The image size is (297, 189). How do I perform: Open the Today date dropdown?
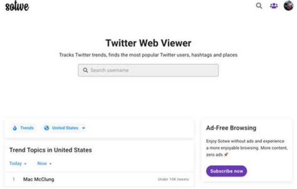(x=18, y=163)
